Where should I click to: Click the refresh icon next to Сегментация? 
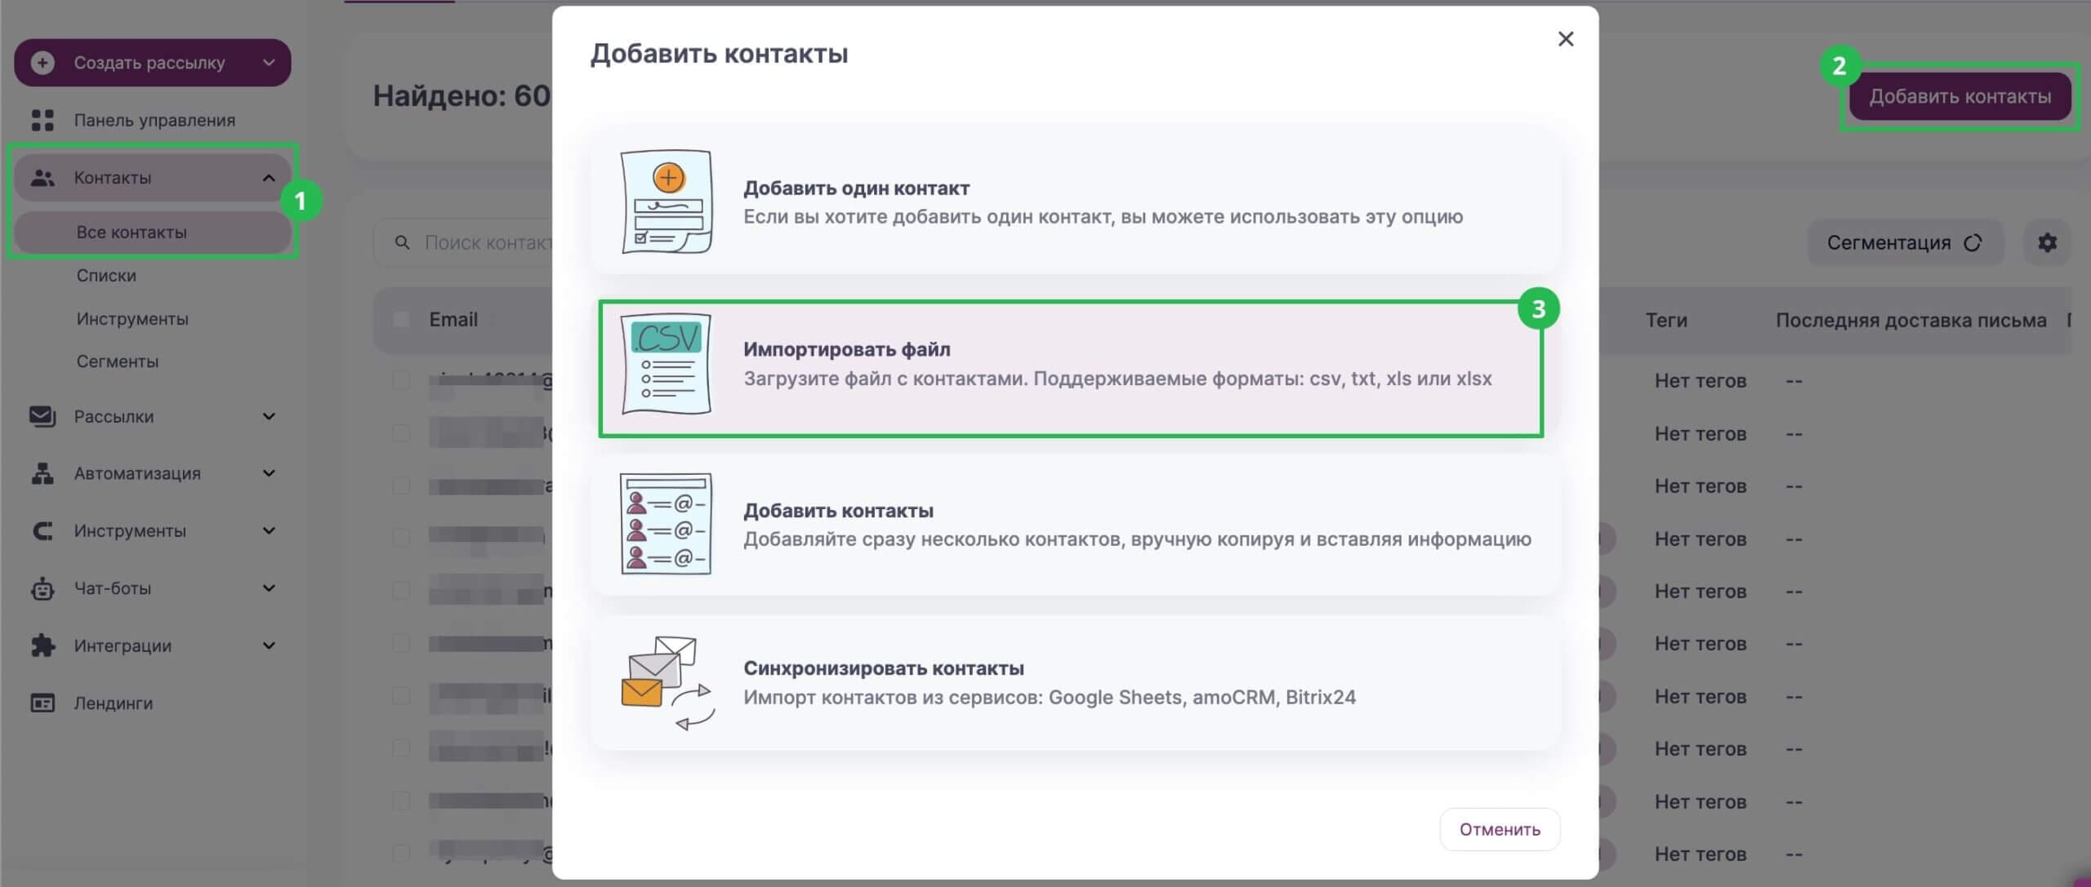coord(1972,242)
